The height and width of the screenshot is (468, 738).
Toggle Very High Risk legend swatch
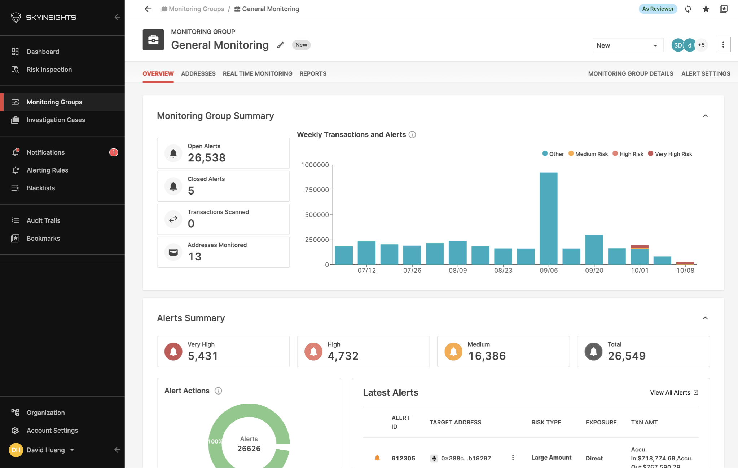(x=650, y=153)
